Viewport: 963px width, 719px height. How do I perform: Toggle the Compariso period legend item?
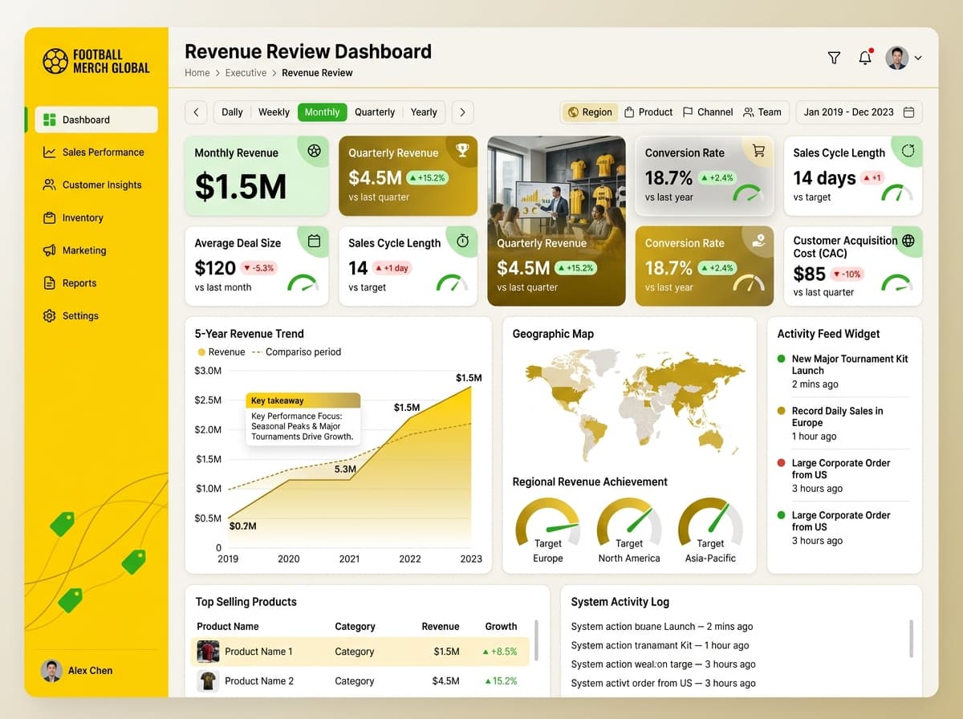click(x=296, y=351)
